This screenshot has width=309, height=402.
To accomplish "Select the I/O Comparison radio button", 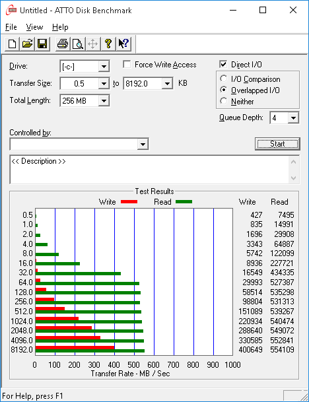I will tap(224, 79).
